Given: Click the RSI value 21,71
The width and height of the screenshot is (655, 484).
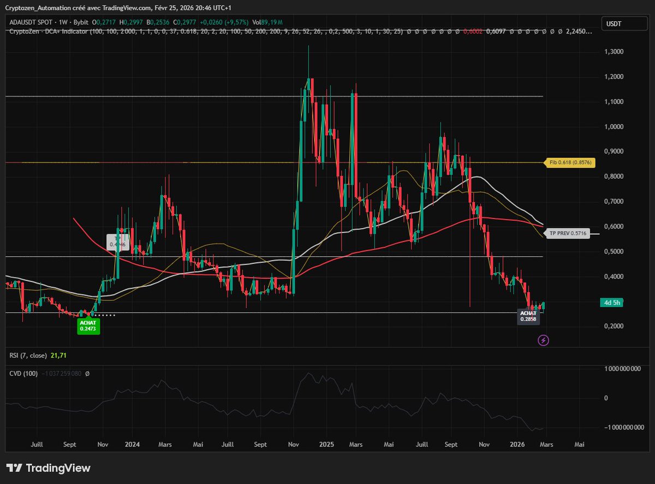Looking at the screenshot, I should click(x=58, y=355).
